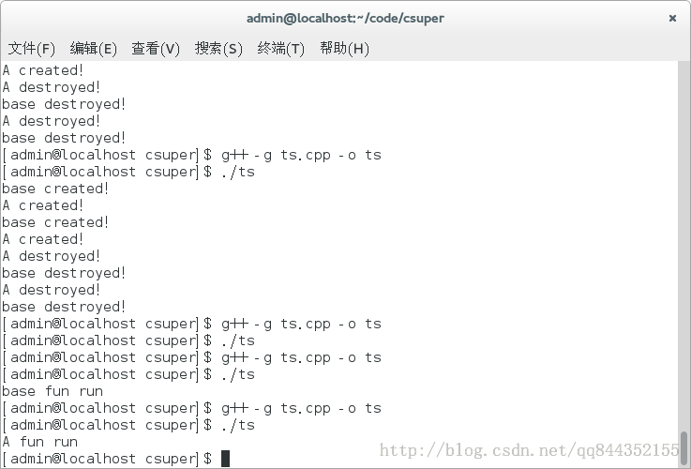Click the ./ts command directly above "A fun run"
Screen dimensions: 691x469
238,425
